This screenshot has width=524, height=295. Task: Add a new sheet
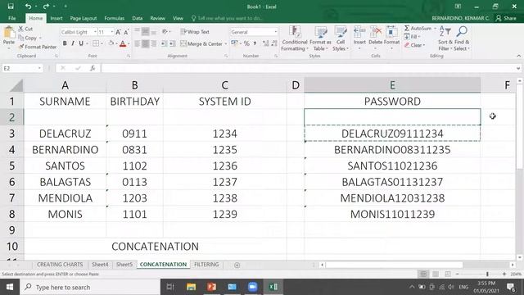click(237, 265)
